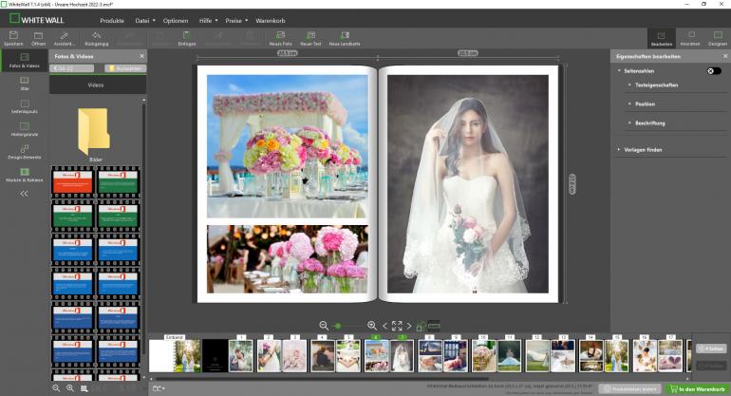The height and width of the screenshot is (396, 731).
Task: Click the add pages button right of the timeline
Action: [711, 349]
